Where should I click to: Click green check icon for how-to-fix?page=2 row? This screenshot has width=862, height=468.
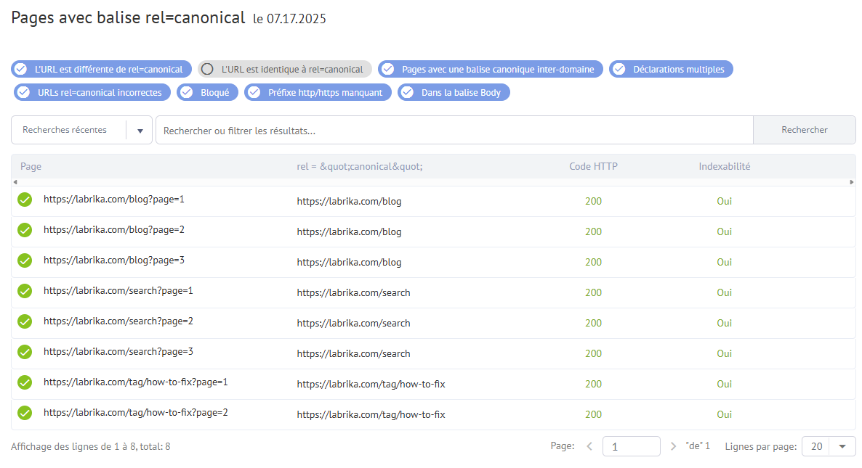tap(25, 413)
